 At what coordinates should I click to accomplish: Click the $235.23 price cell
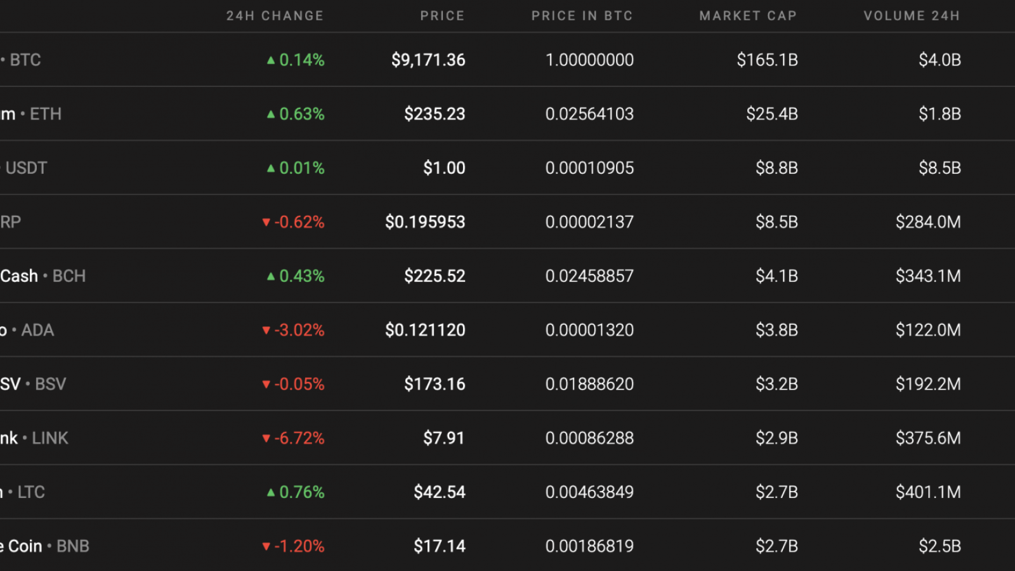435,114
